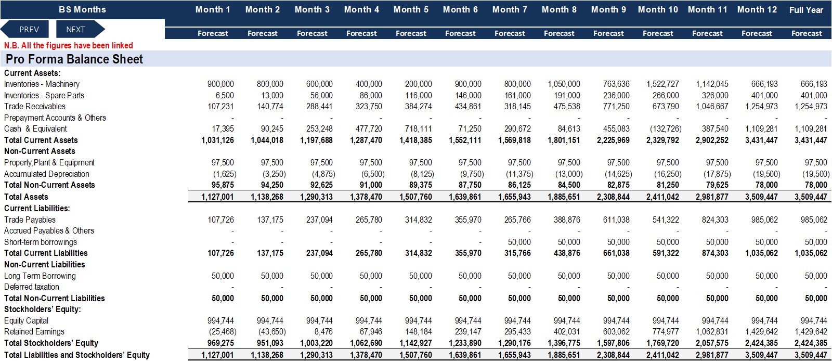This screenshot has width=832, height=361.
Task: Select the Month 12 column header
Action: tap(757, 9)
